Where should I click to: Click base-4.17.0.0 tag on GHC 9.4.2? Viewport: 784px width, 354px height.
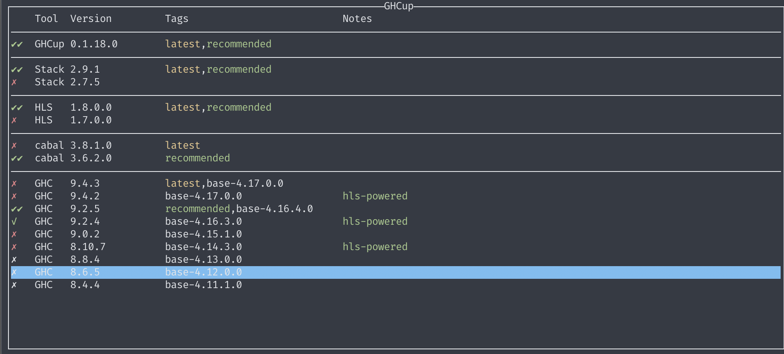click(203, 196)
